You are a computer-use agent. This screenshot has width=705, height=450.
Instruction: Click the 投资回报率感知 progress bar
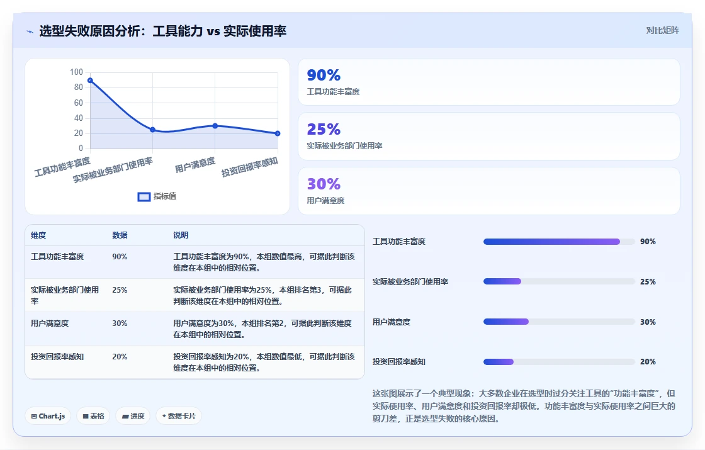pyautogui.click(x=559, y=362)
